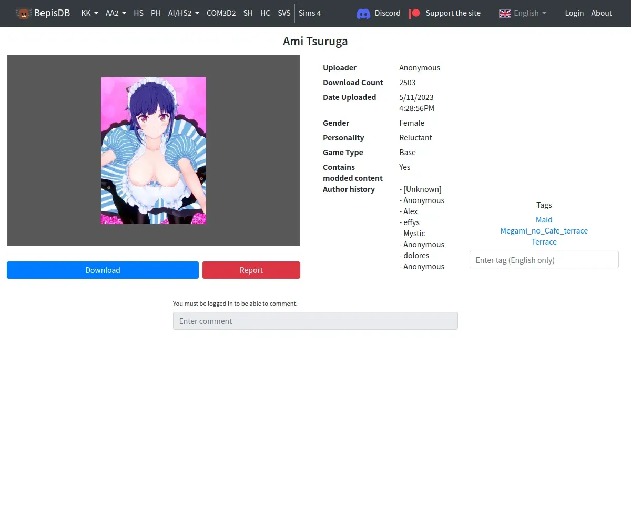Expand the KK dropdown menu
631x526 pixels.
click(89, 13)
